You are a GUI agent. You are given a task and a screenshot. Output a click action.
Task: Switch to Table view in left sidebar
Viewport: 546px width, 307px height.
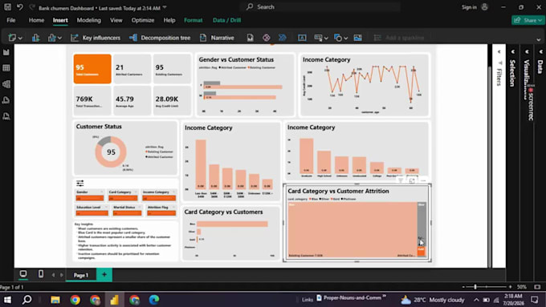pyautogui.click(x=6, y=68)
